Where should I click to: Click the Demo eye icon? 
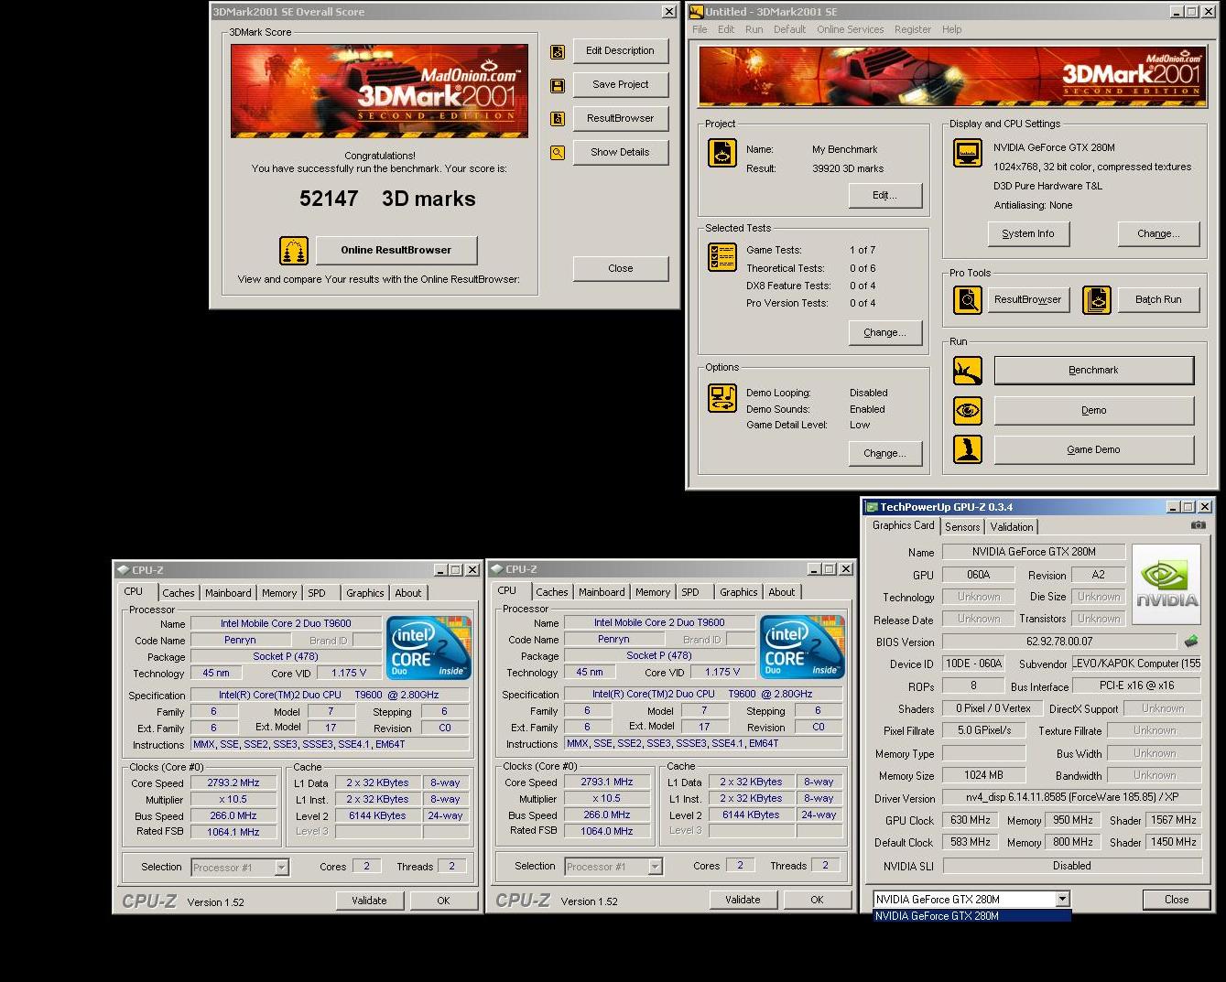point(968,411)
